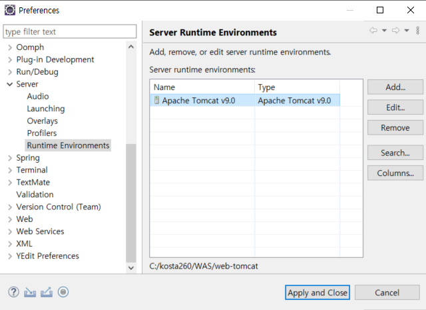Select the Web label in tree
The image size is (426, 310).
[x=25, y=219]
